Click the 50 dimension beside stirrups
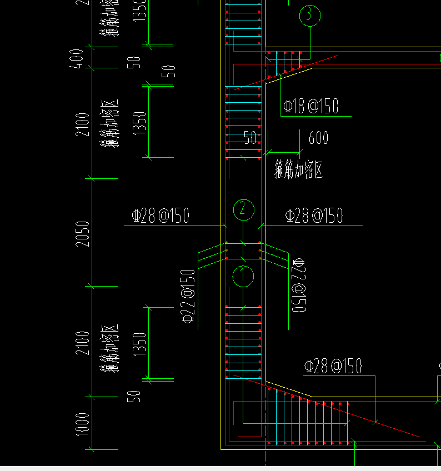The image size is (441, 471). pyautogui.click(x=250, y=138)
